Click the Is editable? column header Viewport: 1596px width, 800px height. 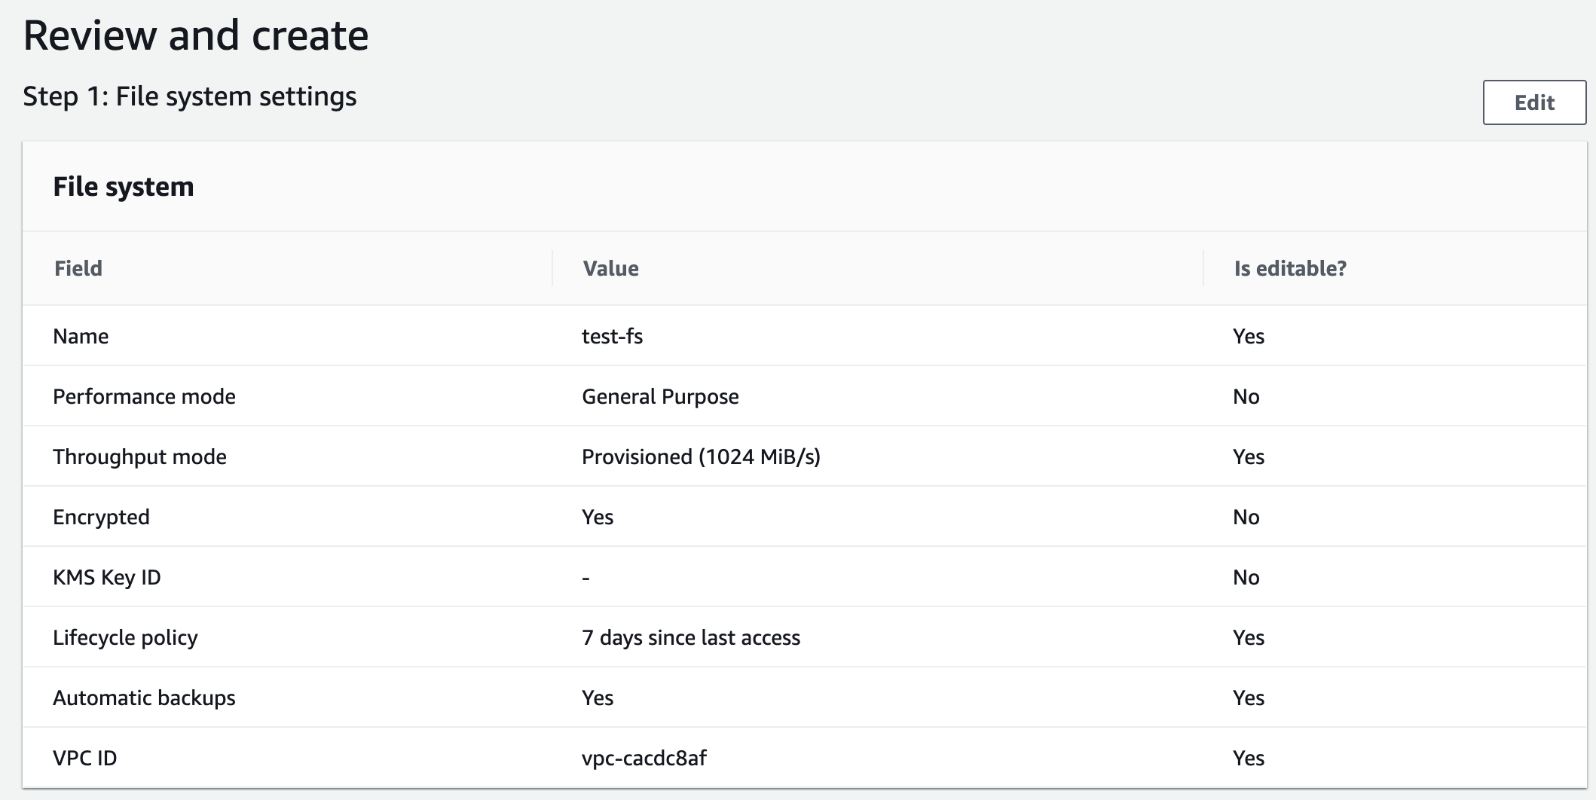pyautogui.click(x=1291, y=268)
